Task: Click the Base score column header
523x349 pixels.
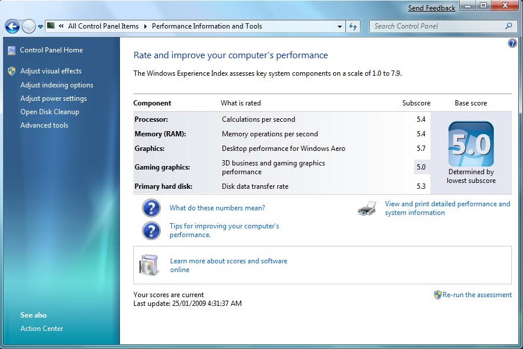Action: [471, 103]
